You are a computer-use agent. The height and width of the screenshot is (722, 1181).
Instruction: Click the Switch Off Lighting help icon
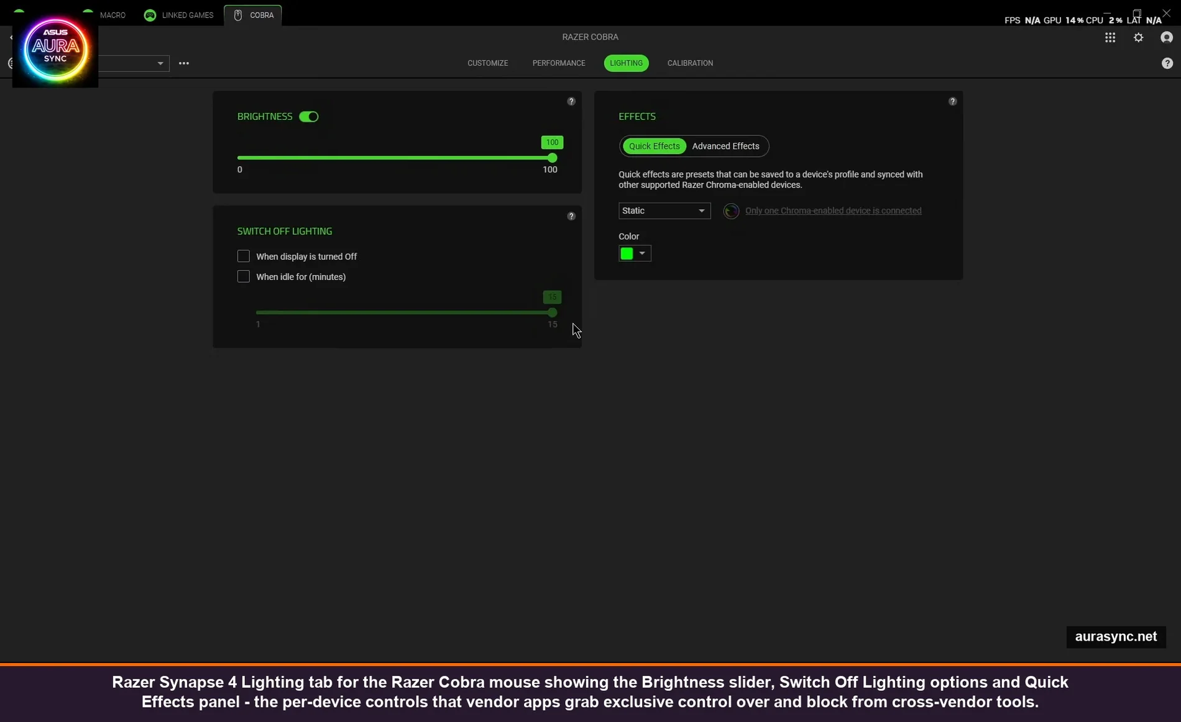tap(571, 215)
